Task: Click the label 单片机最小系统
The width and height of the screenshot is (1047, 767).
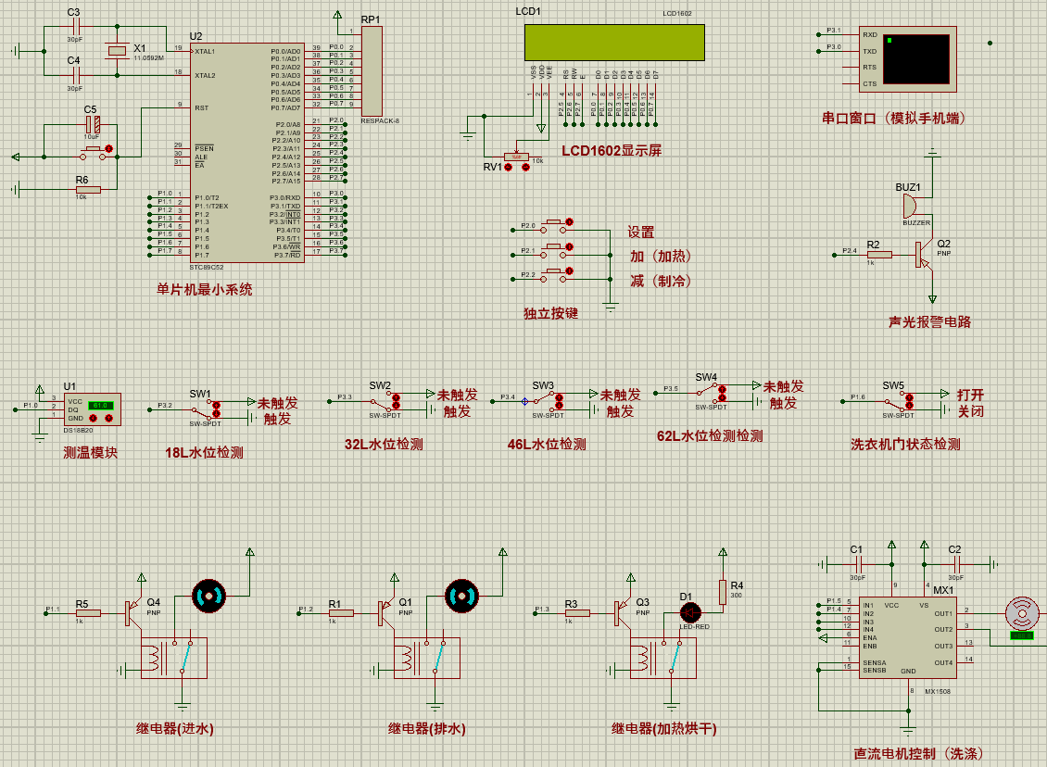Action: click(x=205, y=289)
